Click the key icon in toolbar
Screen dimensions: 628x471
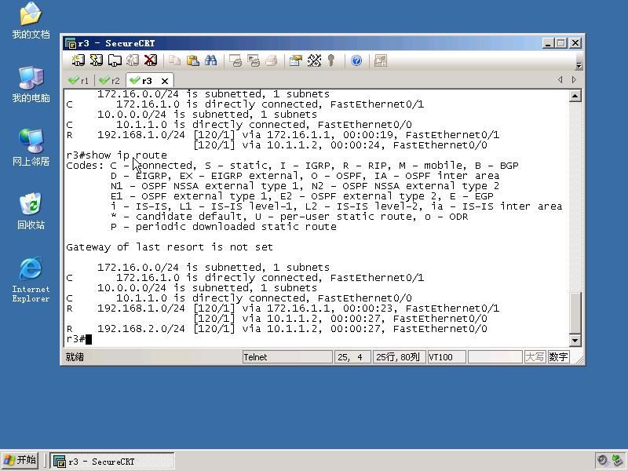330,60
